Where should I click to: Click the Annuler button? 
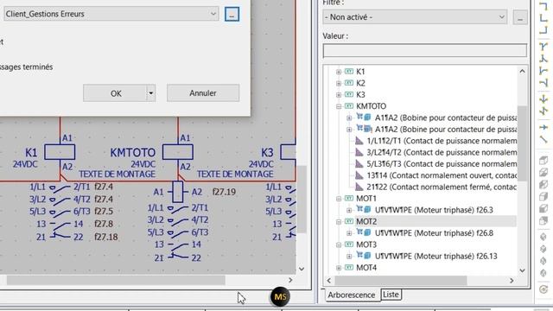pyautogui.click(x=203, y=92)
